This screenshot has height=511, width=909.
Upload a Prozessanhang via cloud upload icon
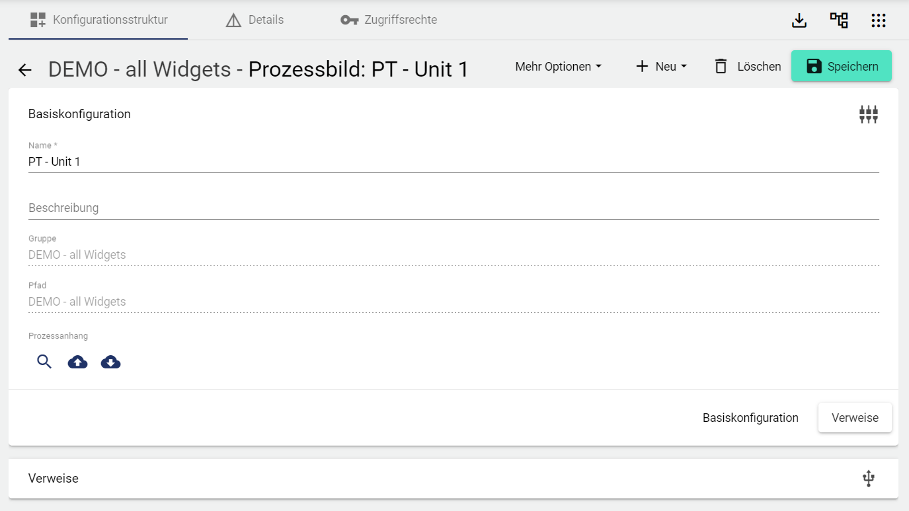(x=78, y=362)
